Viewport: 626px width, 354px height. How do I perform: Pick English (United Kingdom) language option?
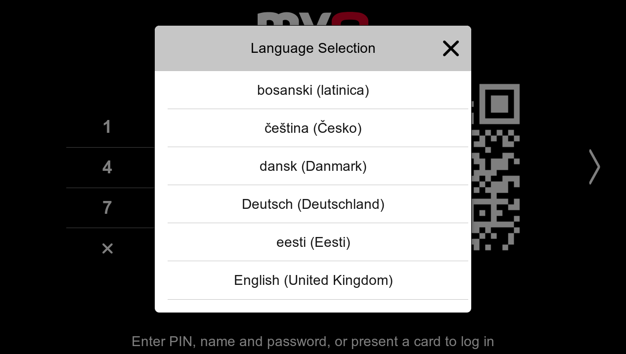tap(313, 280)
